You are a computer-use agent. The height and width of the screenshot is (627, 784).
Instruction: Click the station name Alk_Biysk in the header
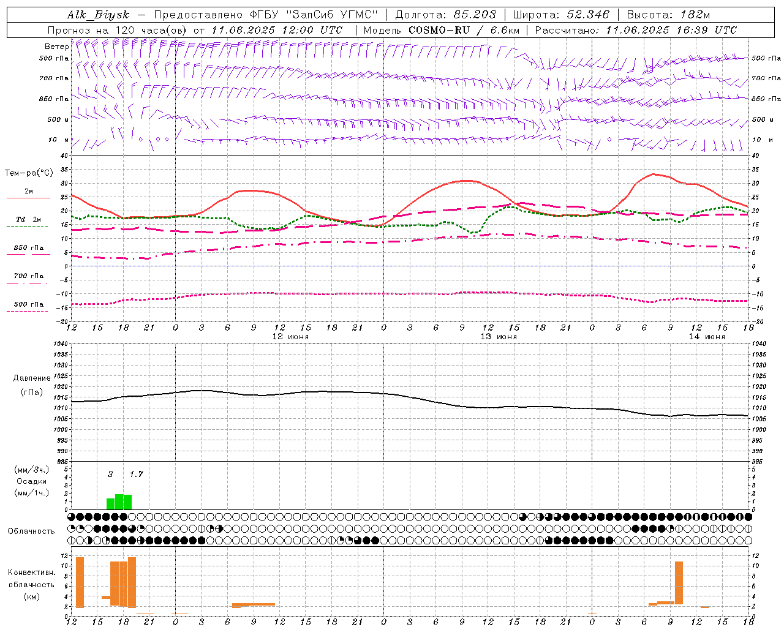[98, 15]
